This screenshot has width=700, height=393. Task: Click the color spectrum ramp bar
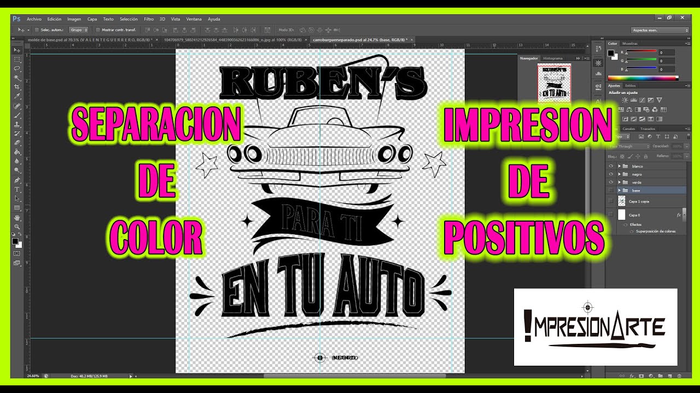tap(643, 78)
